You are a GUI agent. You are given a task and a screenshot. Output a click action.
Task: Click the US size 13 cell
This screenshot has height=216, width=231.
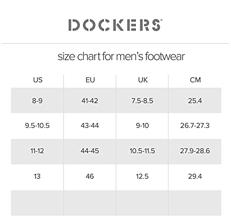pyautogui.click(x=37, y=176)
